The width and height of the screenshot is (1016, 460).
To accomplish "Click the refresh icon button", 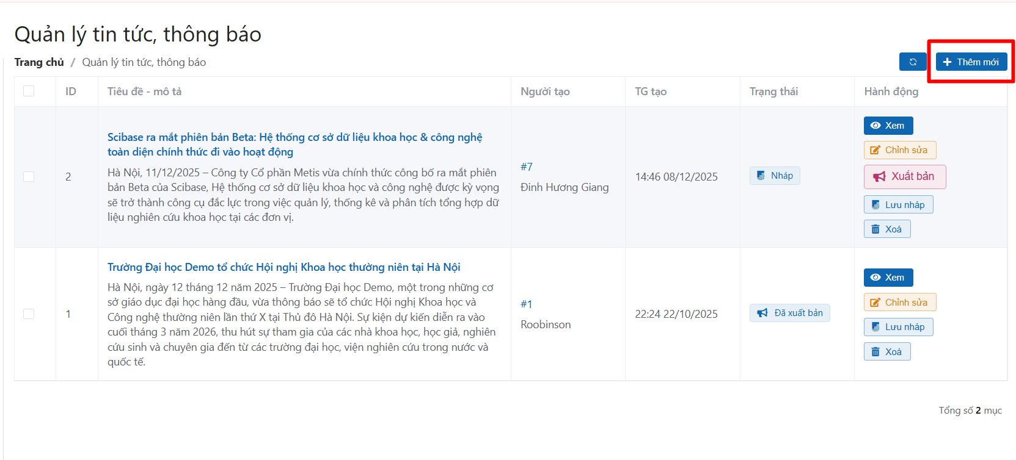I will [913, 62].
